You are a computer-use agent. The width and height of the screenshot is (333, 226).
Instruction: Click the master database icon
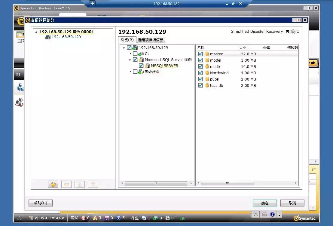tap(207, 54)
